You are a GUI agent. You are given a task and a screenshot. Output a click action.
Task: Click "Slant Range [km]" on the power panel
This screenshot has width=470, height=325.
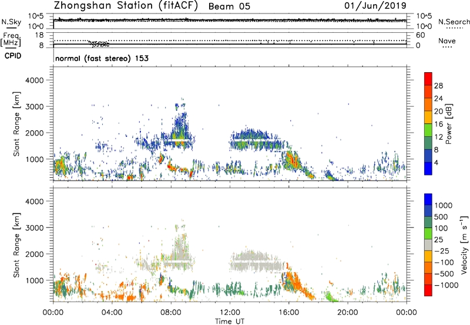[x=16, y=124]
